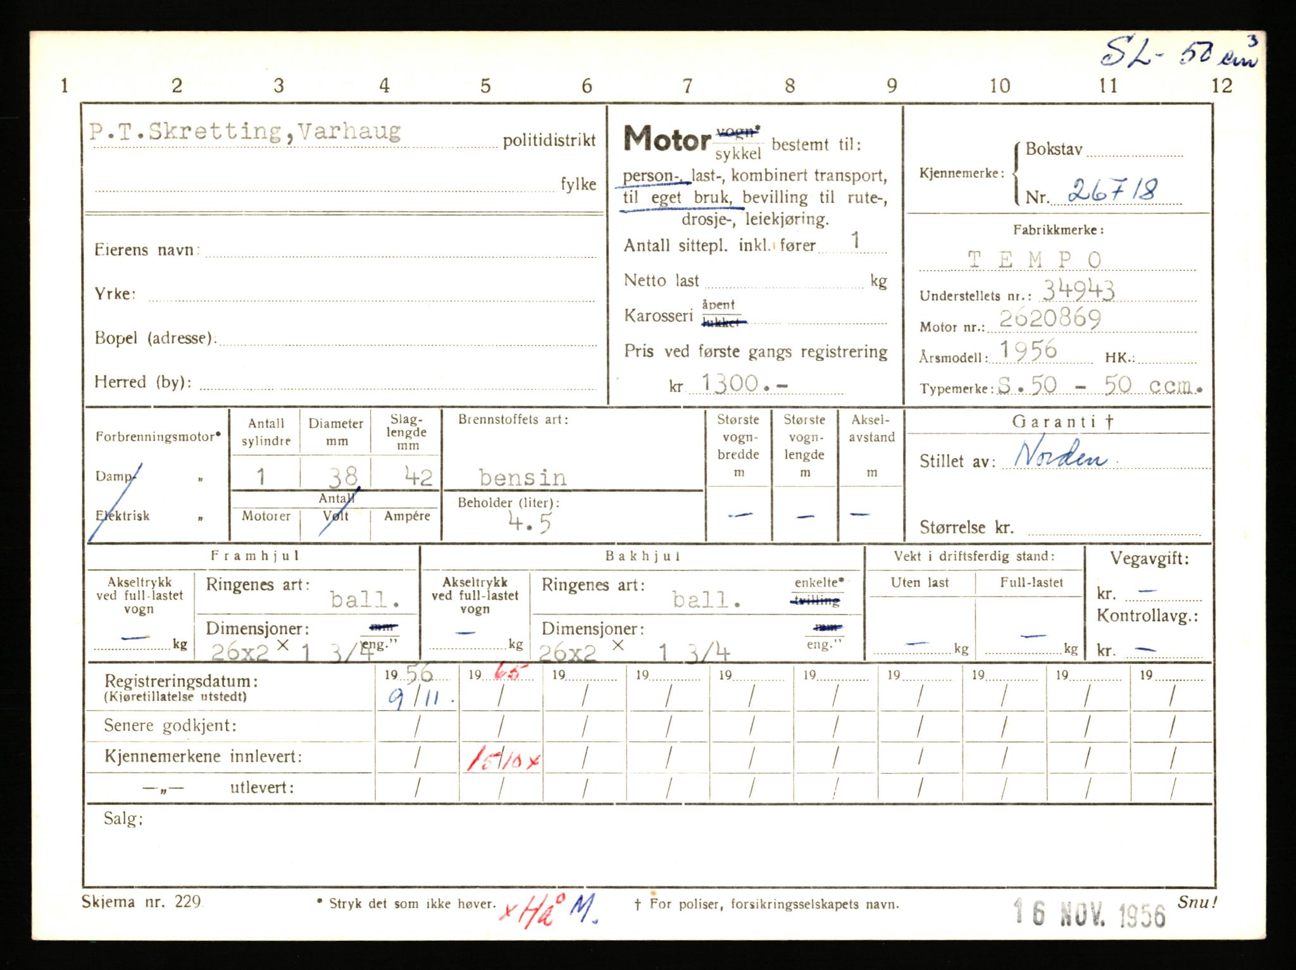
Task: Select the Beholder liter value 4.5
Action: click(x=530, y=522)
